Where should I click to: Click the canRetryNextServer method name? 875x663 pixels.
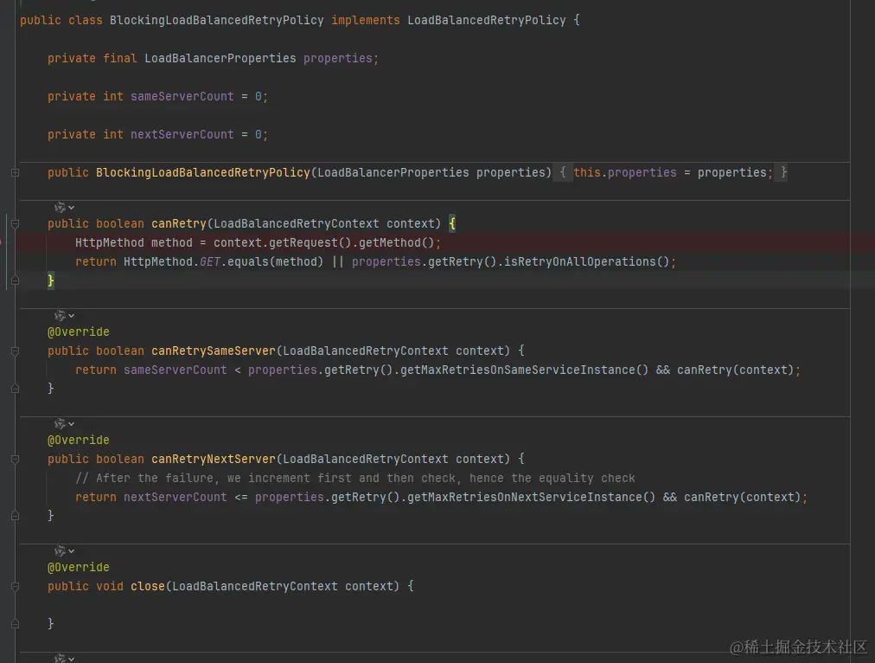214,459
